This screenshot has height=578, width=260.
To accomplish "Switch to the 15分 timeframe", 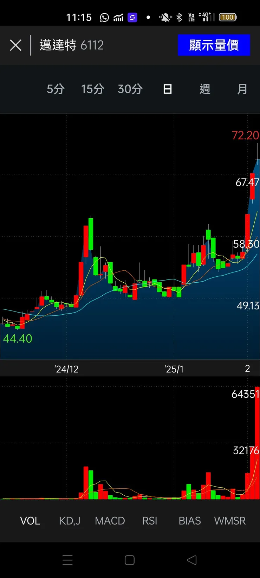I will point(93,89).
